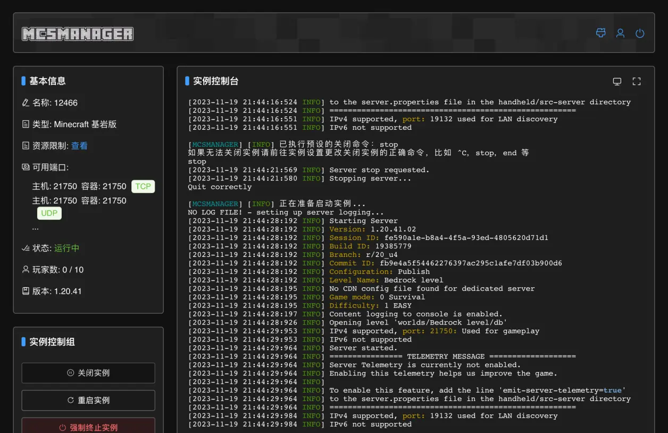Click the Commit ID log line

point(375,263)
